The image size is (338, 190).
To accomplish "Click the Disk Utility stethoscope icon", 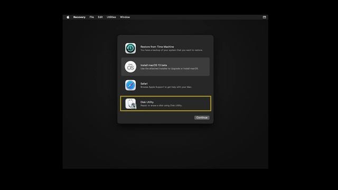I will tap(130, 103).
